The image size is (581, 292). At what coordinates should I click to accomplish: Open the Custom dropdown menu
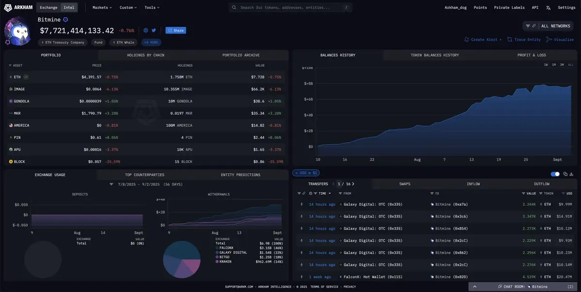tap(128, 8)
